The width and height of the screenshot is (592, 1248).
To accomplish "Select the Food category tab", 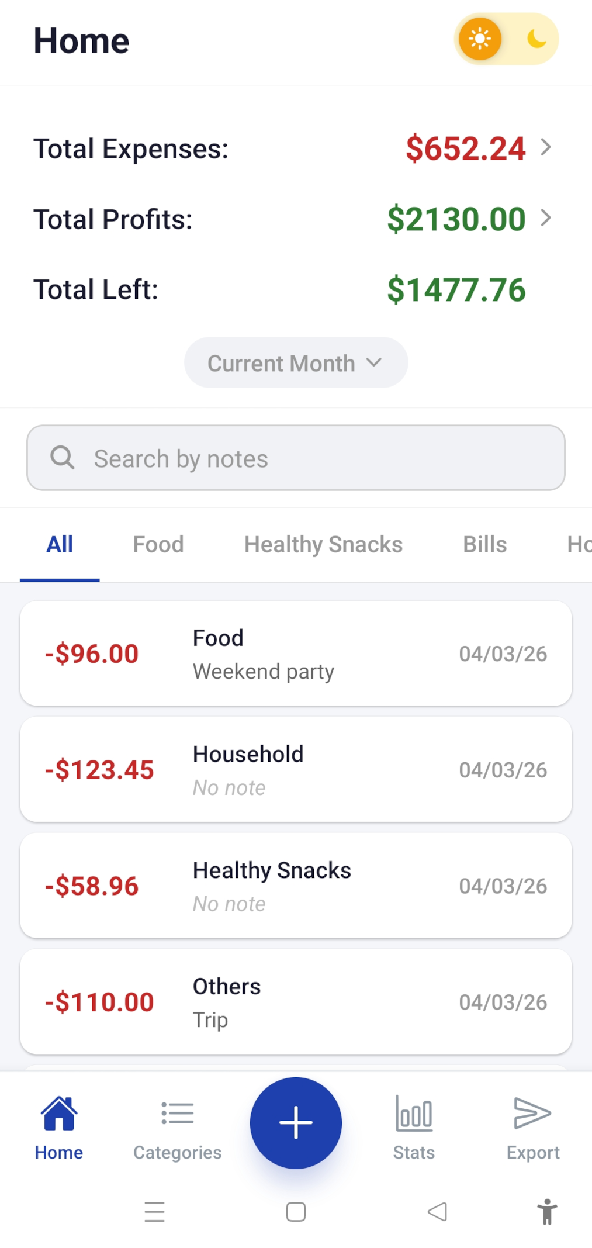I will point(158,545).
